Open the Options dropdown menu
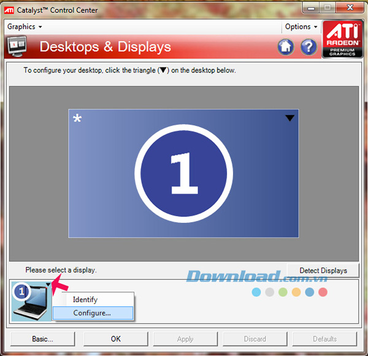The width and height of the screenshot is (368, 356). (301, 27)
